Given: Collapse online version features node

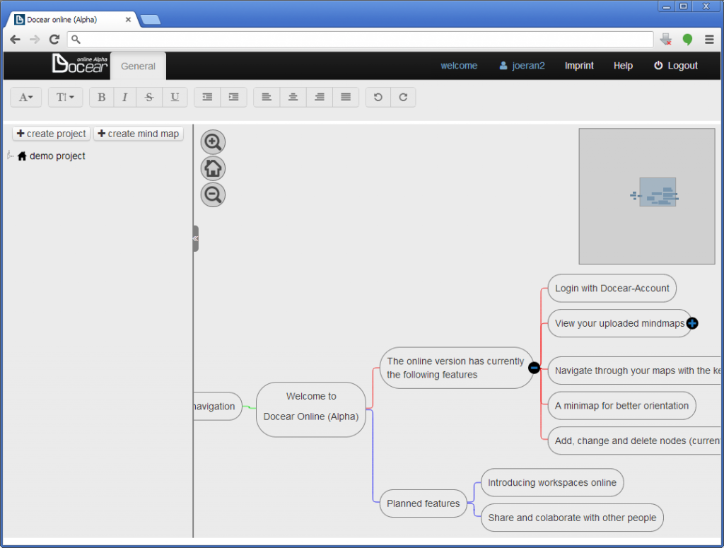Looking at the screenshot, I should [x=535, y=368].
